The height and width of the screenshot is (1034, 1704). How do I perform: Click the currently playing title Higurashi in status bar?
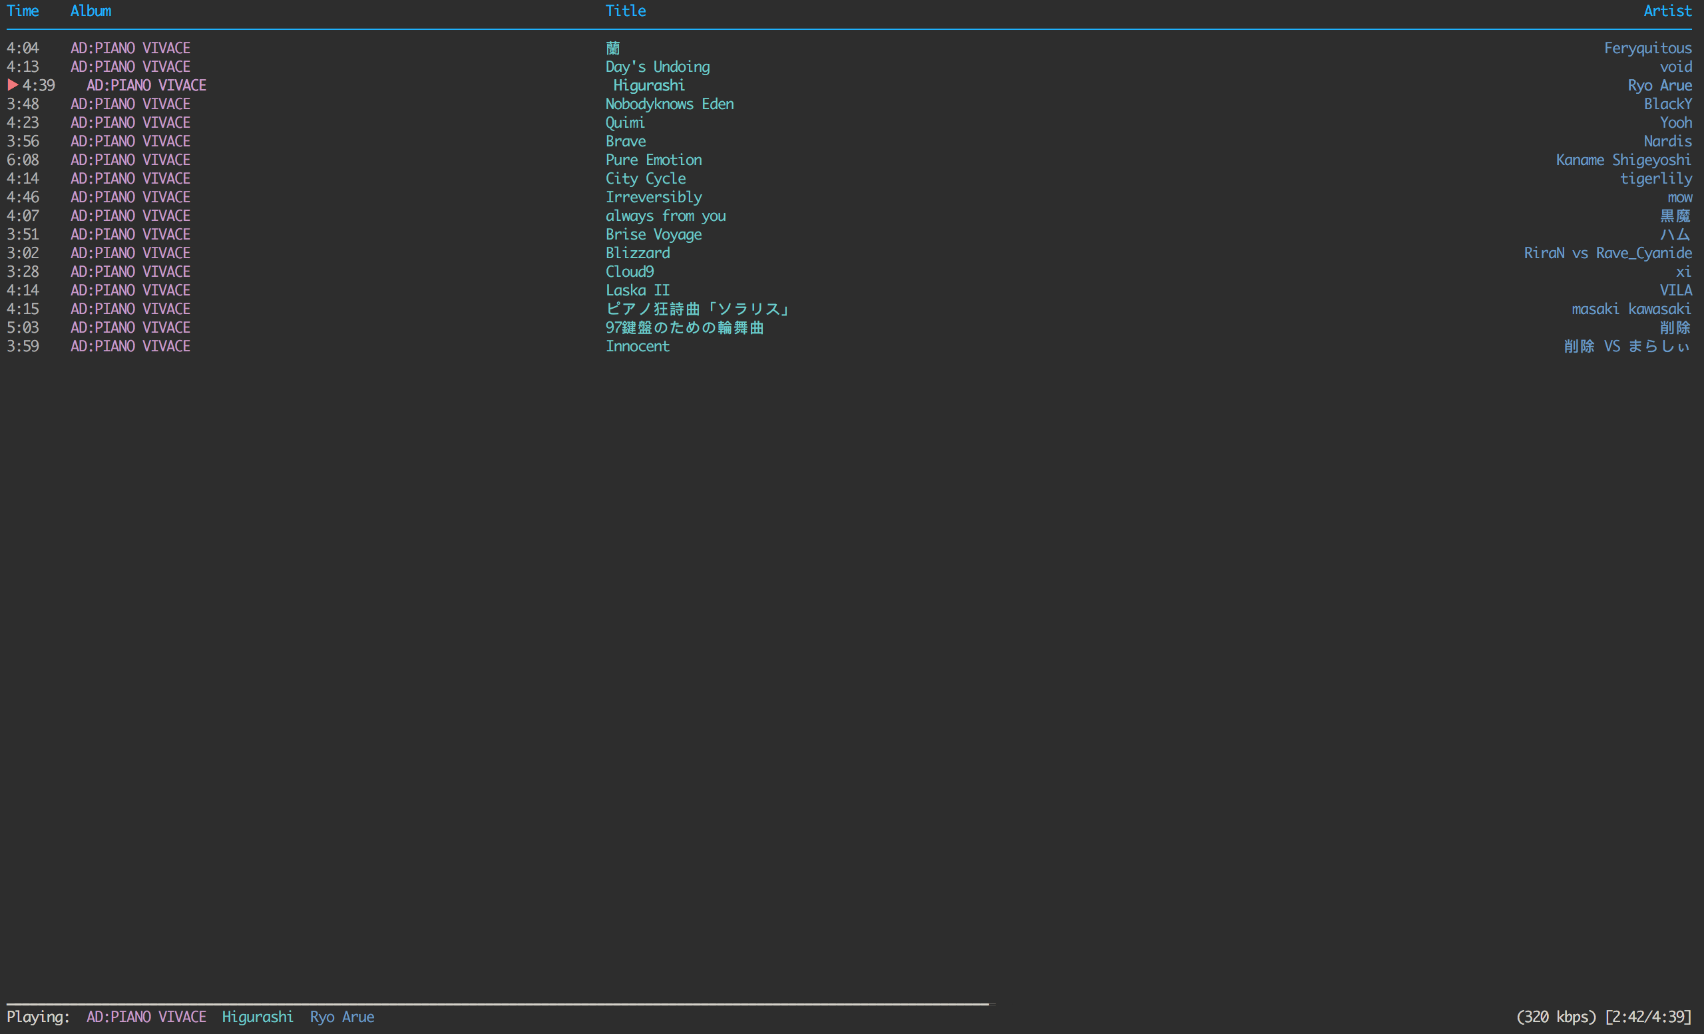[x=257, y=1017]
